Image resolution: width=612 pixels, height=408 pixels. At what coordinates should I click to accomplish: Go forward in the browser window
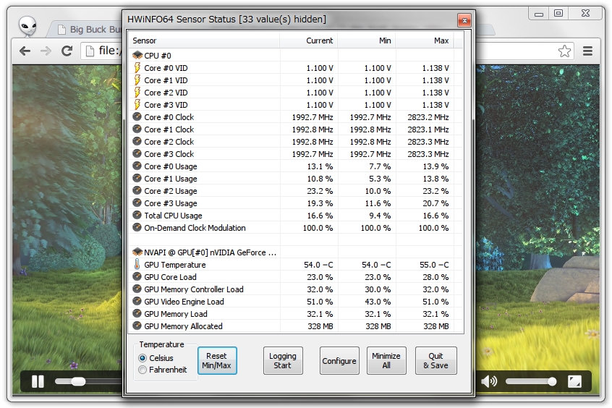pos(46,51)
